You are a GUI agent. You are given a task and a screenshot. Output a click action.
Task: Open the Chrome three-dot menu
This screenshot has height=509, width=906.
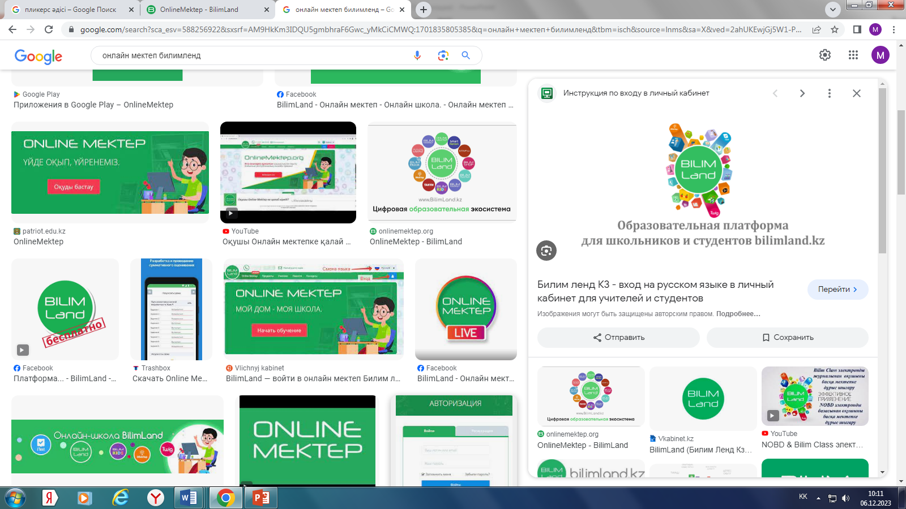pyautogui.click(x=894, y=29)
